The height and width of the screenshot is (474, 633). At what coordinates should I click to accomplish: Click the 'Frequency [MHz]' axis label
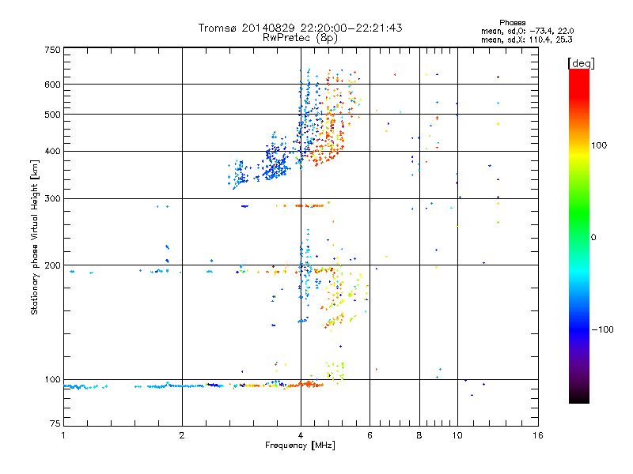300,446
